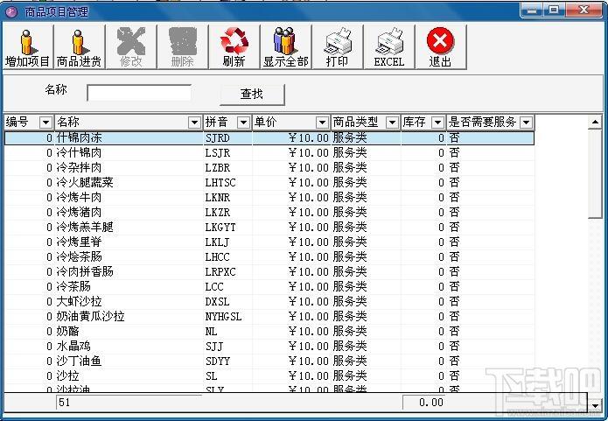Expand the 名称 column filter dropdown
Viewport: 608px width, 421px height.
click(x=193, y=123)
